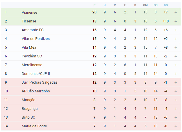Open Maria da Fonte plus icon
Screen dimensions: 182x132
point(176,126)
